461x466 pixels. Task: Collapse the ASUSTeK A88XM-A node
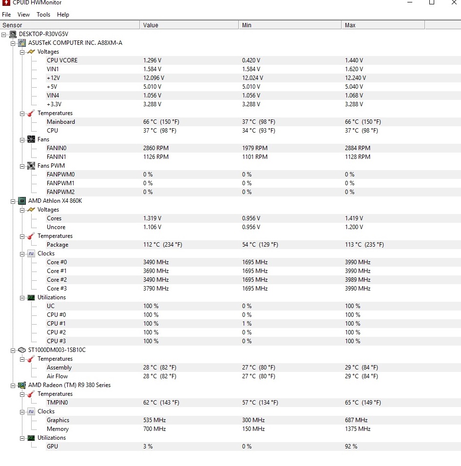pos(13,44)
